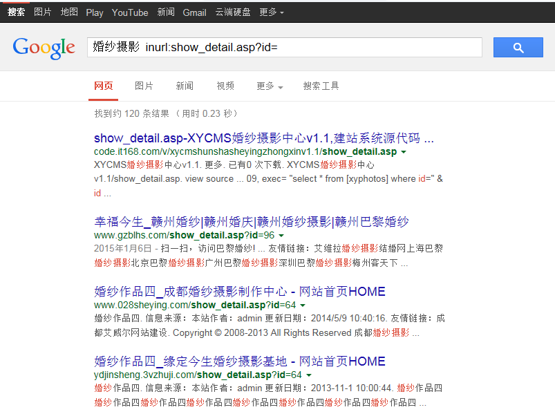Expand the arrow beside ydjinsheng.3vzhuji.com URL

click(x=309, y=375)
